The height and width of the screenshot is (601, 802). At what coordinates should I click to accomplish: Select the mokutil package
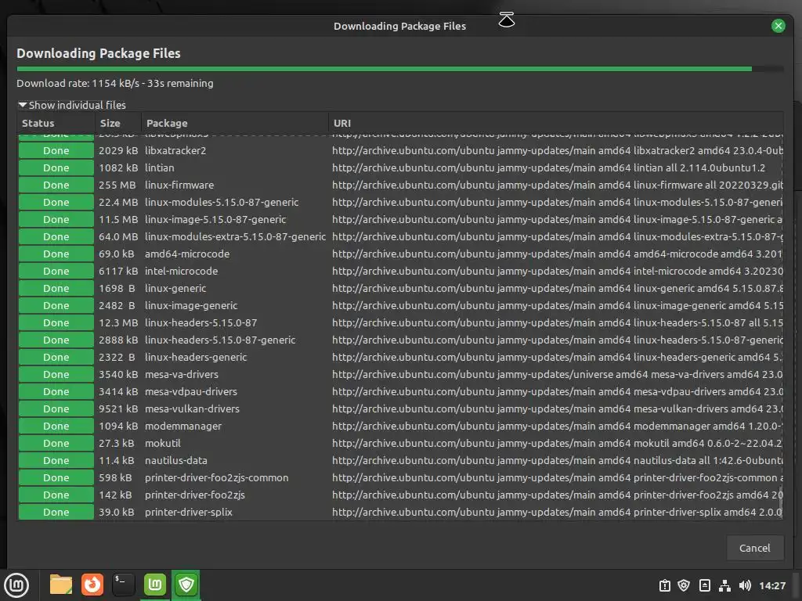pyautogui.click(x=163, y=443)
